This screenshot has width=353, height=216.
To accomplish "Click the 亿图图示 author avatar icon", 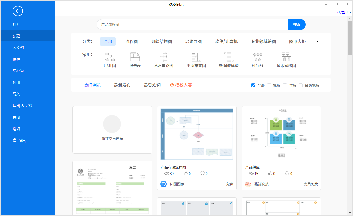I will coord(163,184).
